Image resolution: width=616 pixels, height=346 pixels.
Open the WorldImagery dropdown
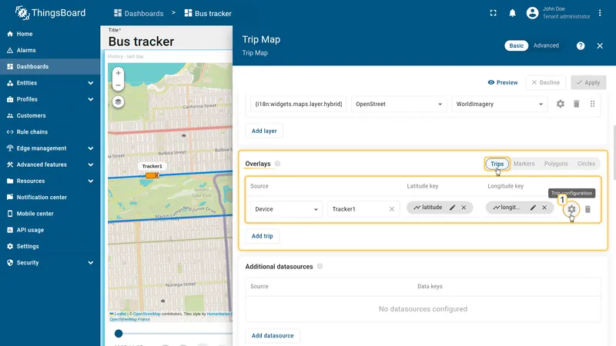pyautogui.click(x=499, y=104)
